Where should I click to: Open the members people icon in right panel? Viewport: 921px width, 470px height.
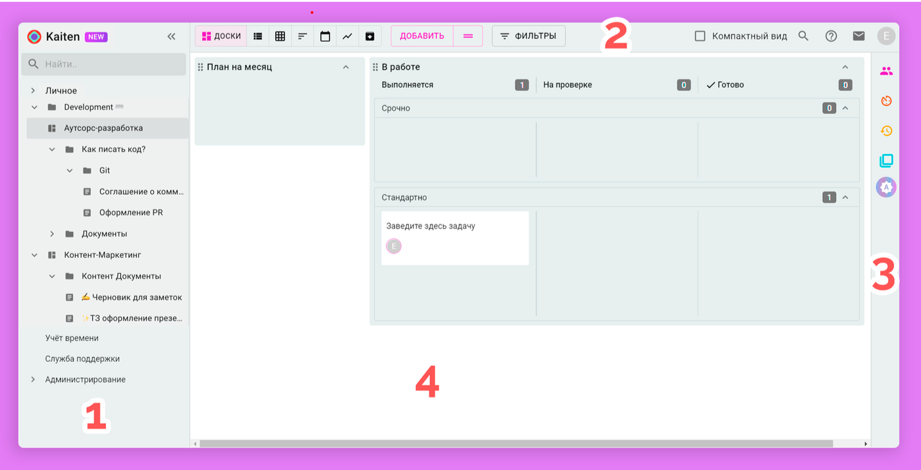point(886,71)
